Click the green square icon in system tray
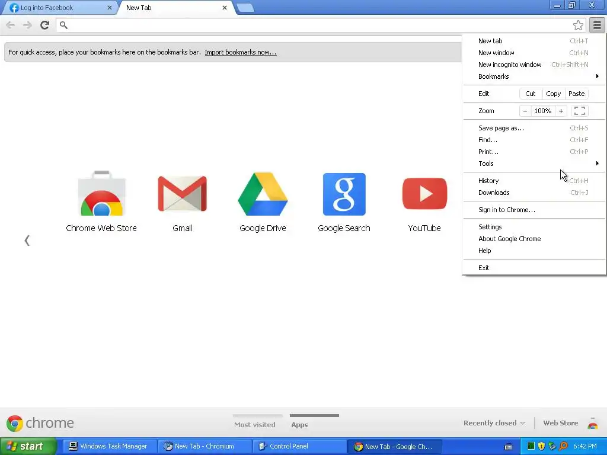 [x=531, y=446]
